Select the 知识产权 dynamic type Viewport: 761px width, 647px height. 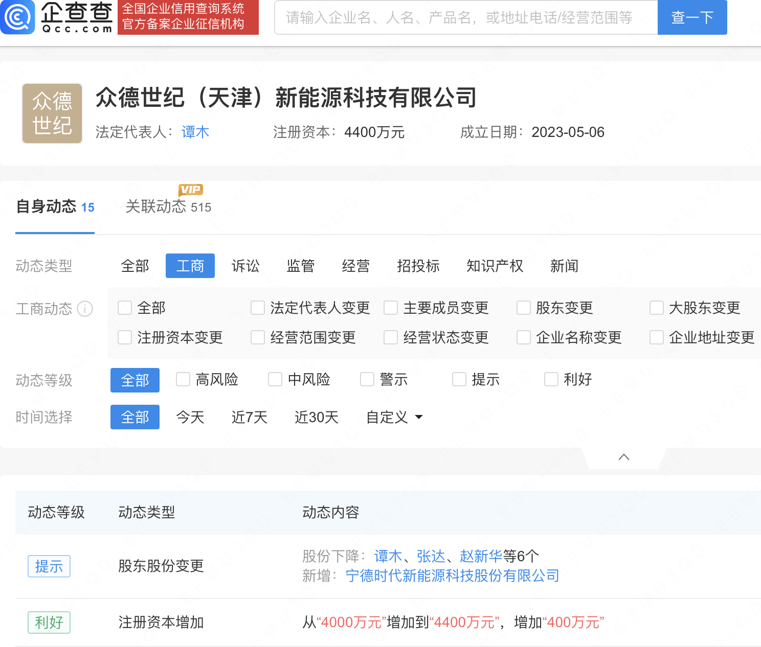(x=495, y=266)
